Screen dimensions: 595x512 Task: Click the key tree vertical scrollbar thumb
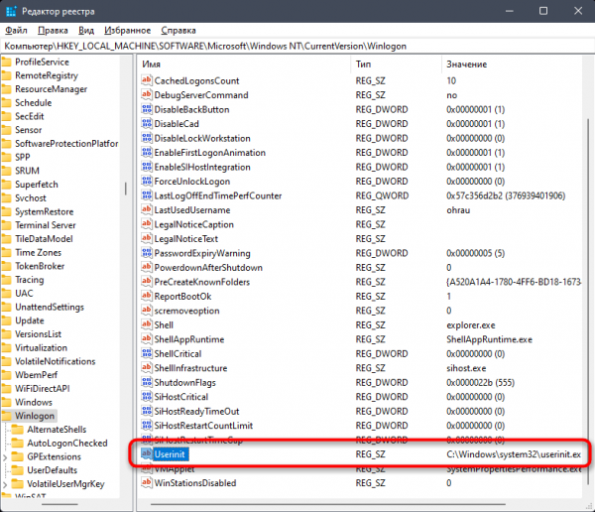(125, 189)
